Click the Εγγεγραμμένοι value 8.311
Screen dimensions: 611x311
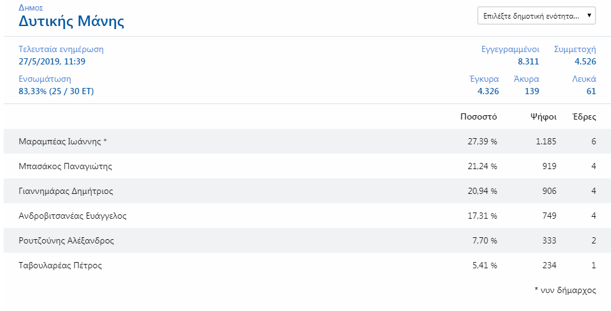(x=529, y=61)
